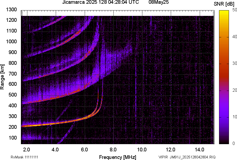Click the 'SNR [dB]' colorbar title
Screen dimensions: 237x160
(x=224, y=4)
